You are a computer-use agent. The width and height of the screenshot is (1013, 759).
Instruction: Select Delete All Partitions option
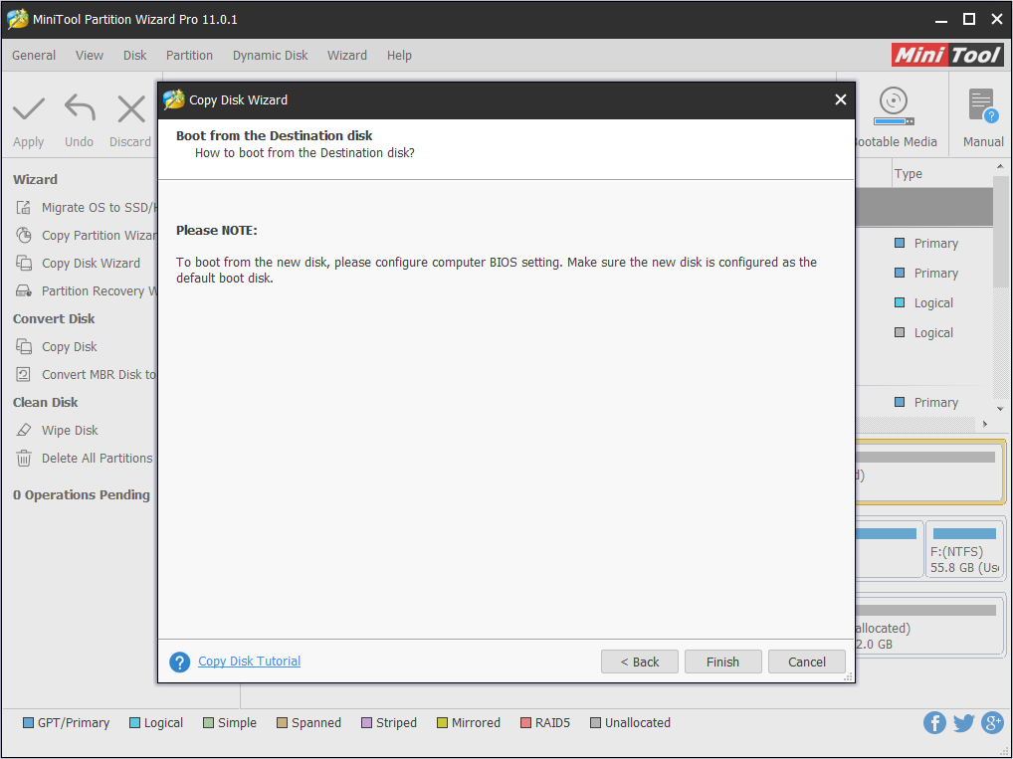97,458
